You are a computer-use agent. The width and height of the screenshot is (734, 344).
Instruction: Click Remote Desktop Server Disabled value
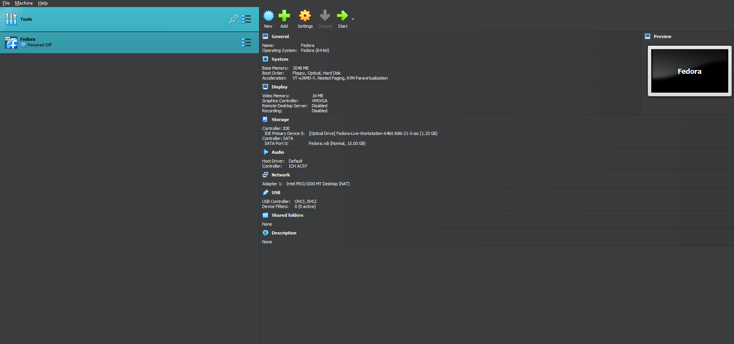tap(319, 106)
